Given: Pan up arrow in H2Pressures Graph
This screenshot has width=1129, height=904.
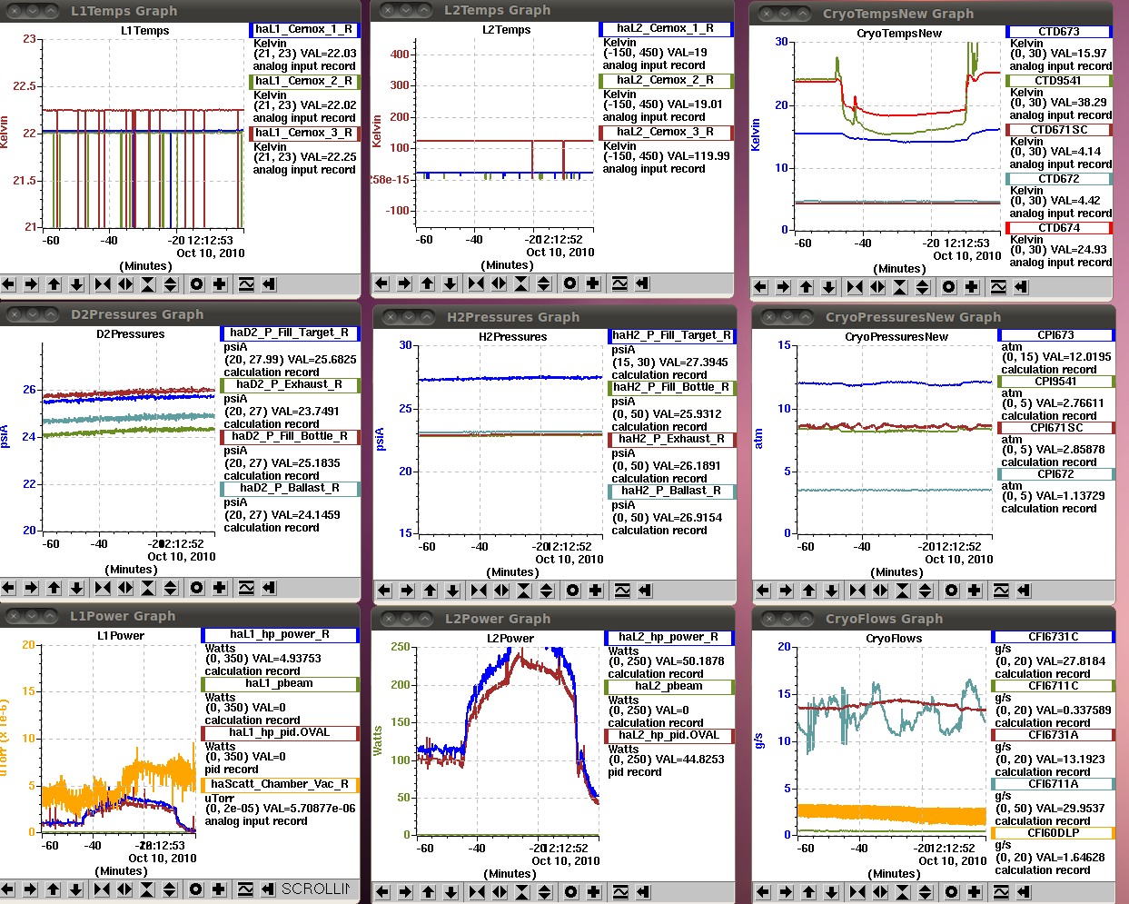Looking at the screenshot, I should pos(430,591).
